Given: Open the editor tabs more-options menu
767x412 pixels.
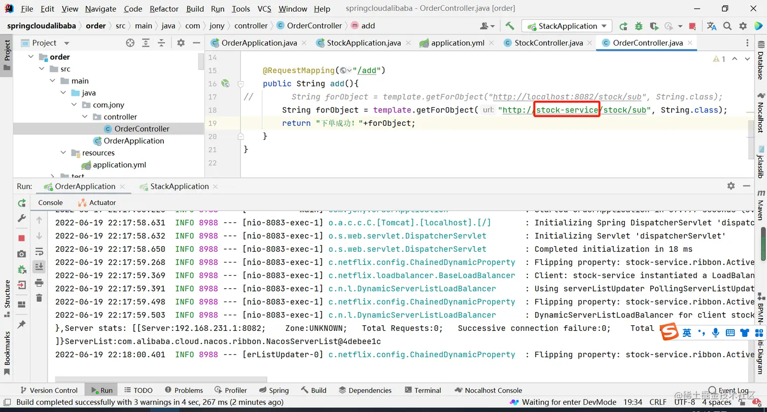Looking at the screenshot, I should coord(747,43).
